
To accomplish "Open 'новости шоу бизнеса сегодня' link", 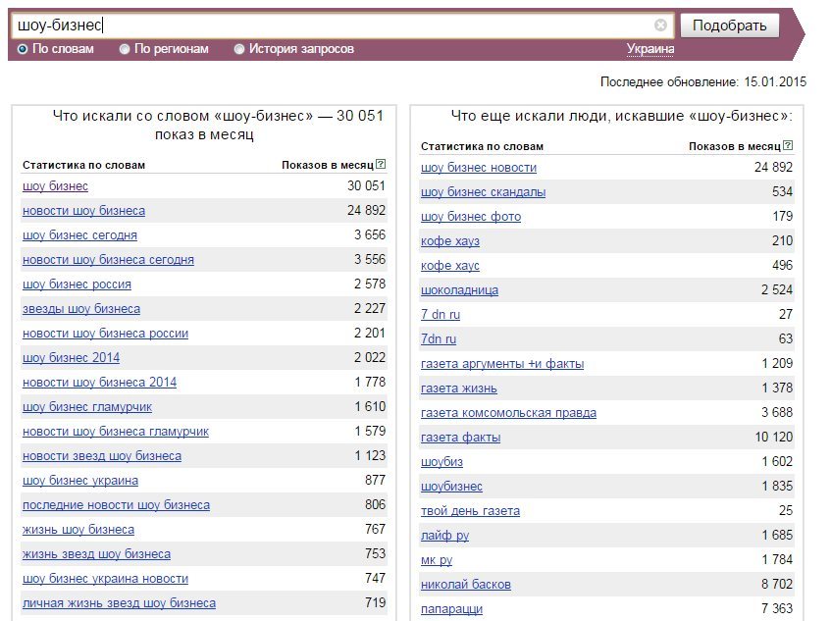I will click(108, 260).
